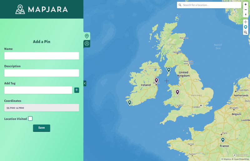Open the pin tab on sidebar edge

point(87,36)
